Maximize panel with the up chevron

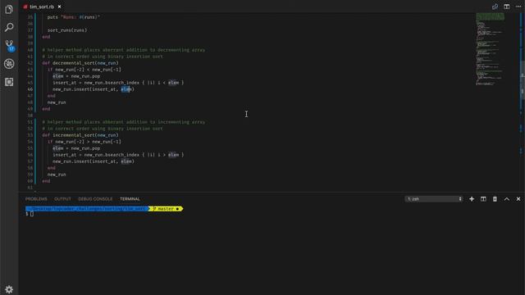pyautogui.click(x=507, y=199)
